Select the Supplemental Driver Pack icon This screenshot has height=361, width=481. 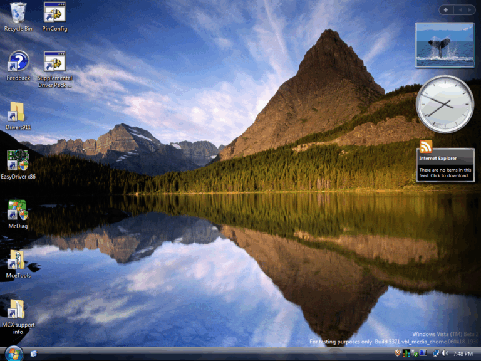coord(54,62)
